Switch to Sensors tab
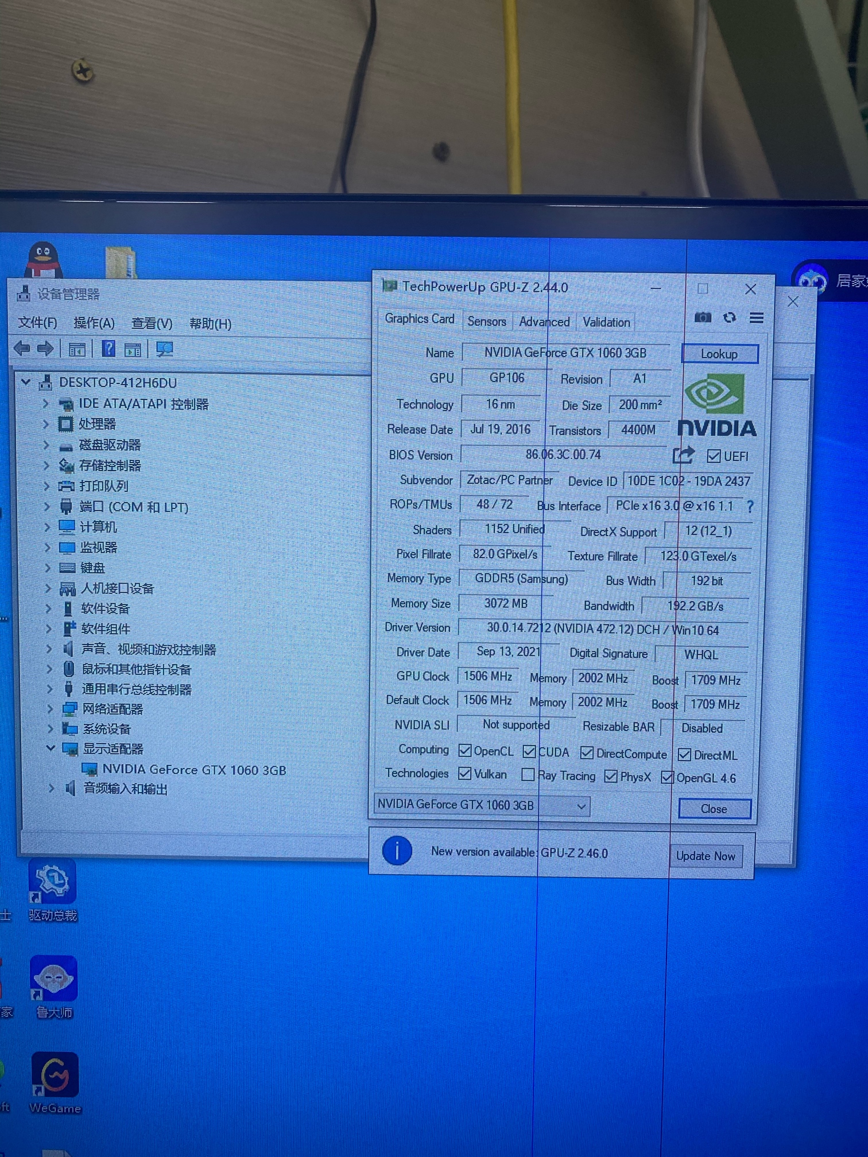868x1157 pixels. (487, 321)
